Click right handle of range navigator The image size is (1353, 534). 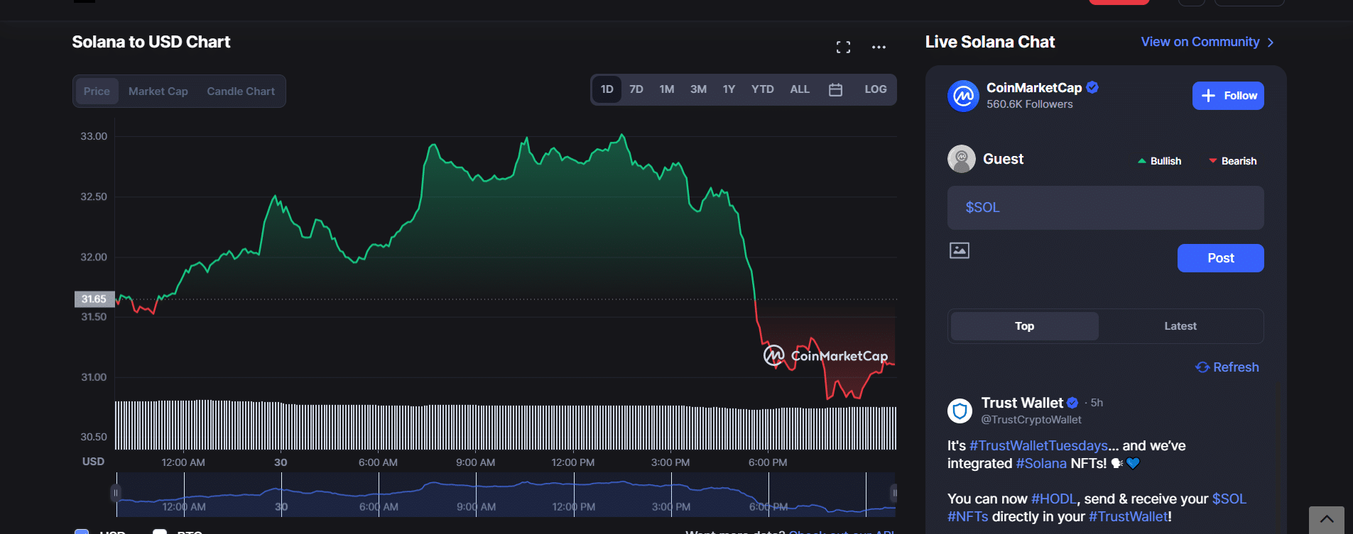[x=894, y=493]
